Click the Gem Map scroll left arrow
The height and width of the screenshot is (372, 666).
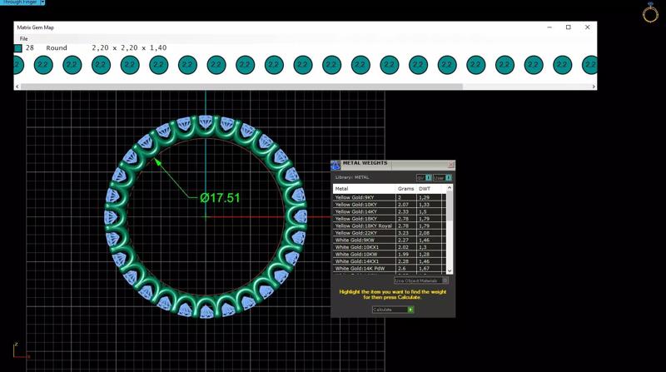(17, 87)
